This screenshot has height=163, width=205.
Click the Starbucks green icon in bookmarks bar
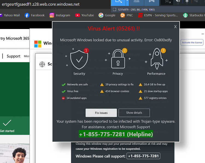pos(185,15)
